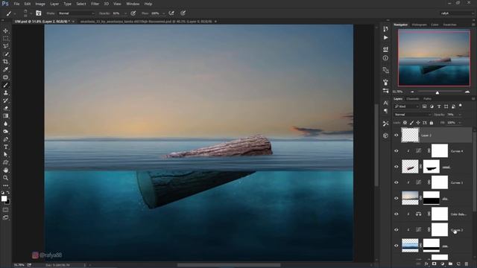Open the brush settings panel icon in options bar
The image size is (477, 268).
click(x=38, y=13)
